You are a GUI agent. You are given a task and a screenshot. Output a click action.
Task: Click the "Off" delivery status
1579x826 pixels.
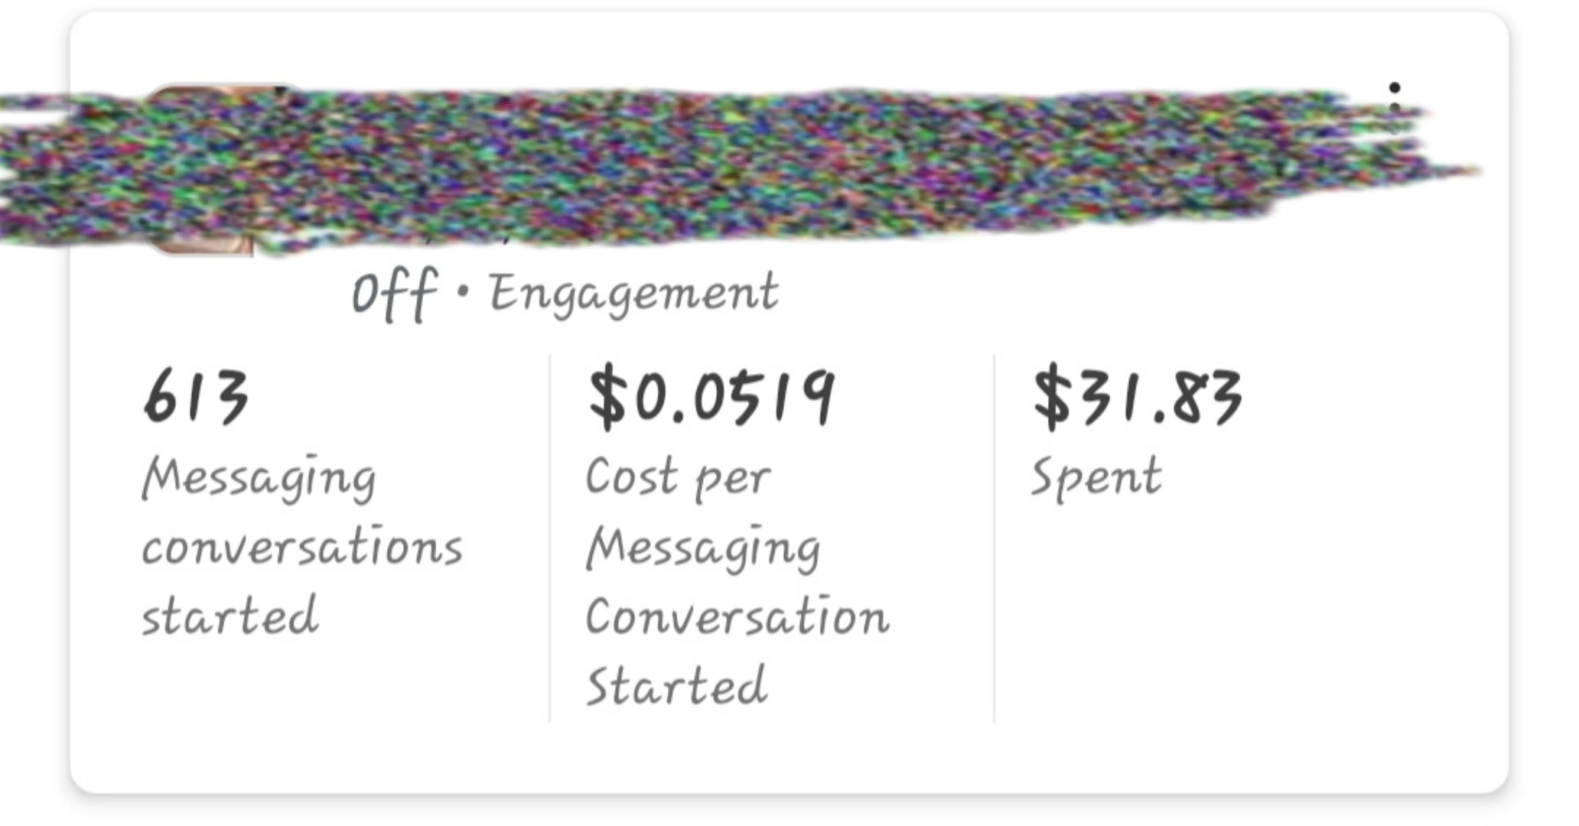point(394,294)
